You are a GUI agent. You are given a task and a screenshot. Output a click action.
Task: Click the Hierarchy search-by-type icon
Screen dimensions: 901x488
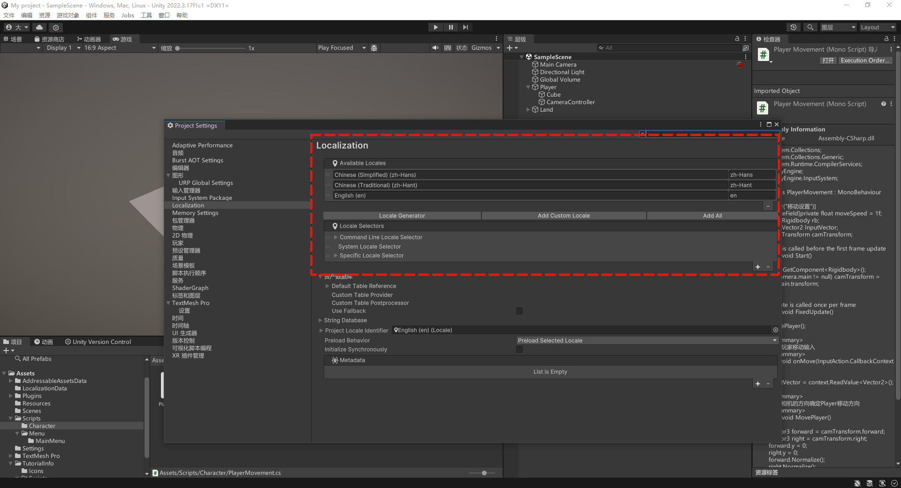[x=746, y=48]
